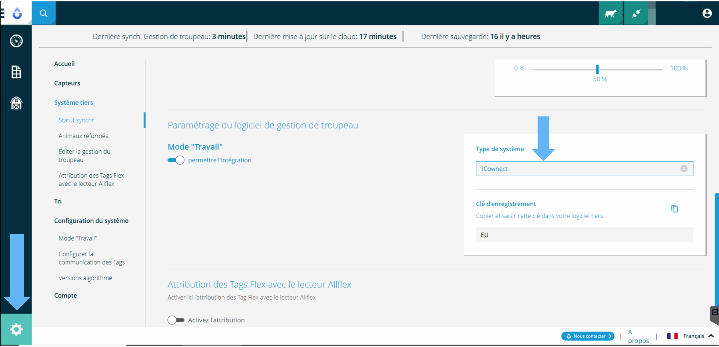The image size is (719, 347).
Task: Open the dashboard gauge icon in sidebar
Action: point(16,41)
